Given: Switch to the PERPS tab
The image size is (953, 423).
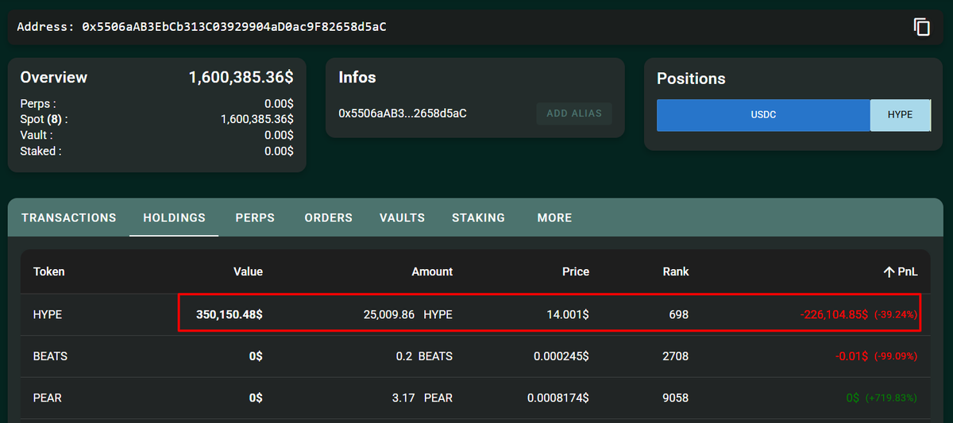Looking at the screenshot, I should [255, 217].
